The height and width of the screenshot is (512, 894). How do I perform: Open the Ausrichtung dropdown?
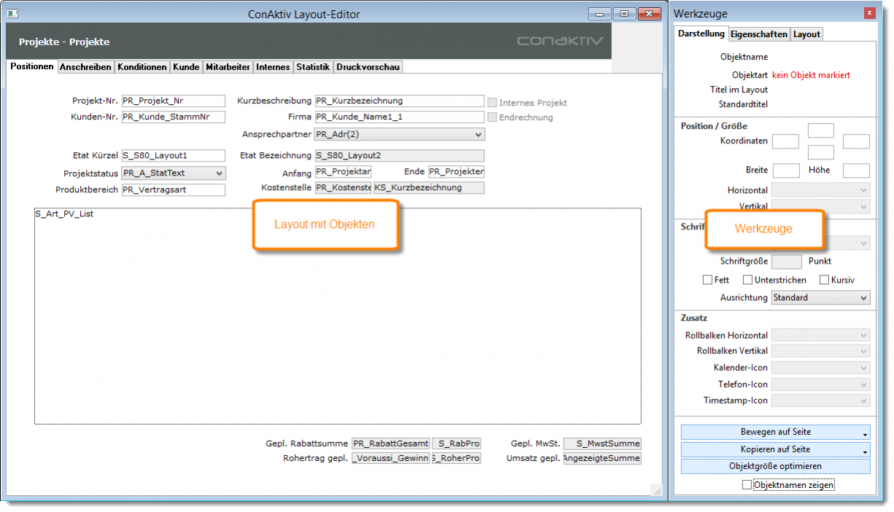[820, 298]
